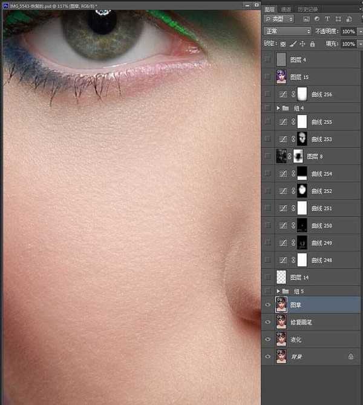
Task: Click the shape layer filter icon
Action: [x=339, y=19]
